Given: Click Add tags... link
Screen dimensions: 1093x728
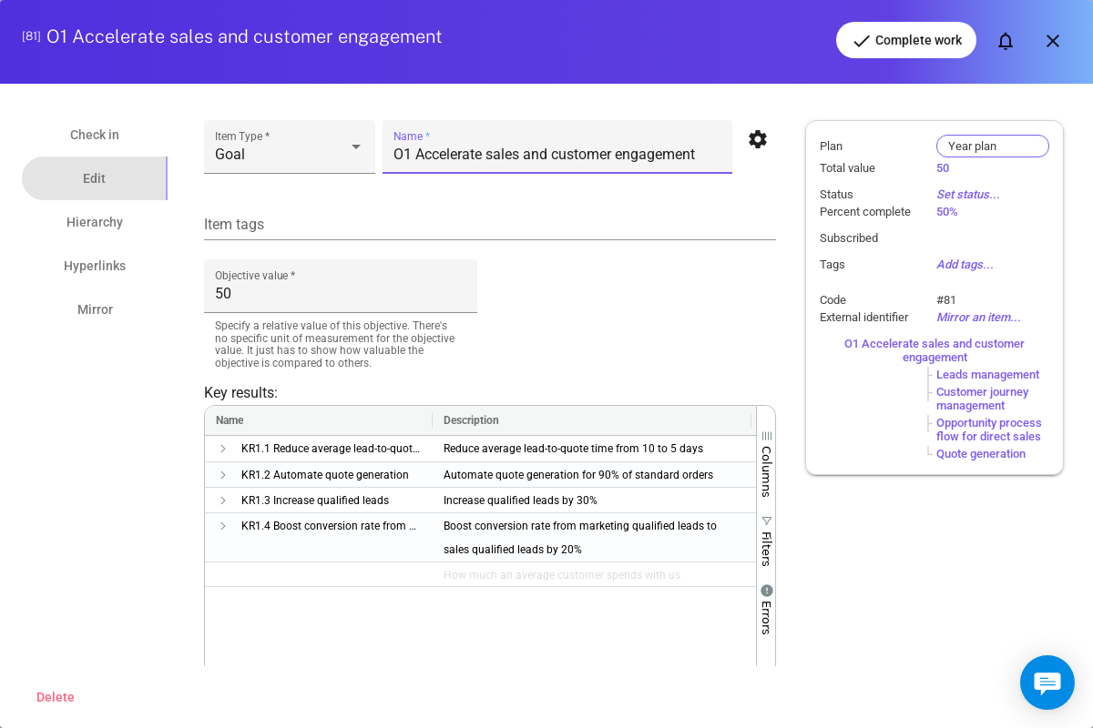Looking at the screenshot, I should [x=965, y=264].
